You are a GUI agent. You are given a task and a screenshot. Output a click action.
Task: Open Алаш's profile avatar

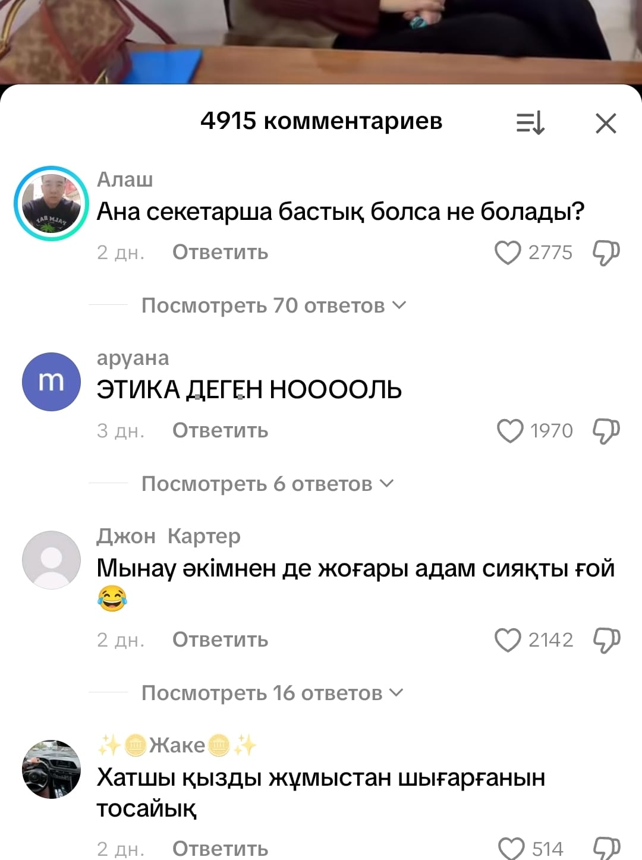click(x=51, y=203)
